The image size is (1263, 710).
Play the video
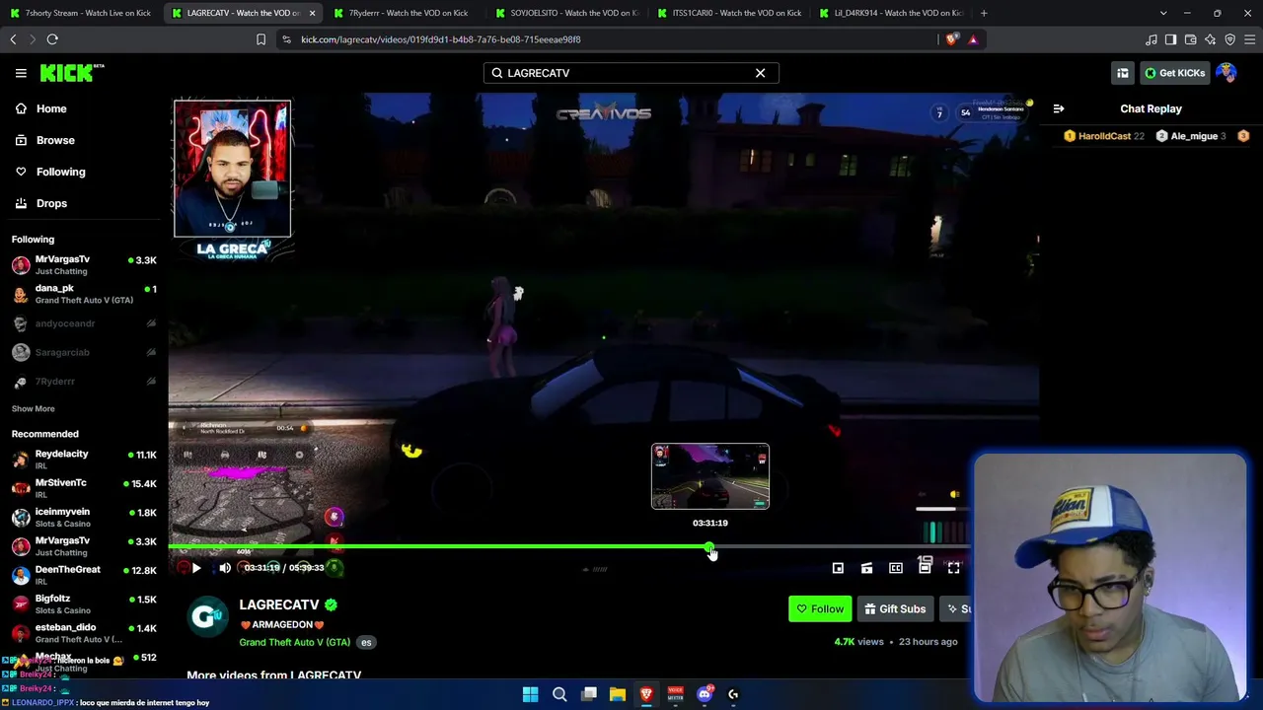[195, 568]
